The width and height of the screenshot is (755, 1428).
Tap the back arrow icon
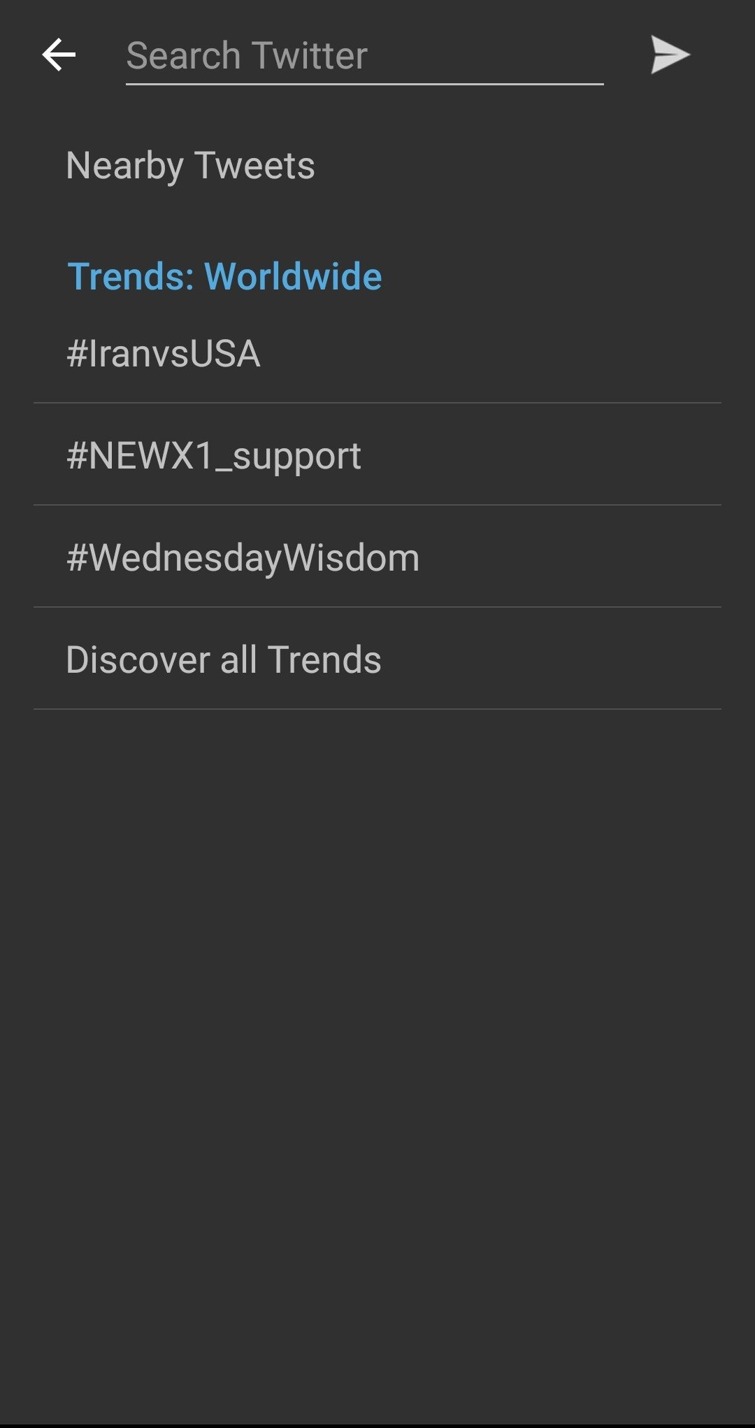coord(59,55)
